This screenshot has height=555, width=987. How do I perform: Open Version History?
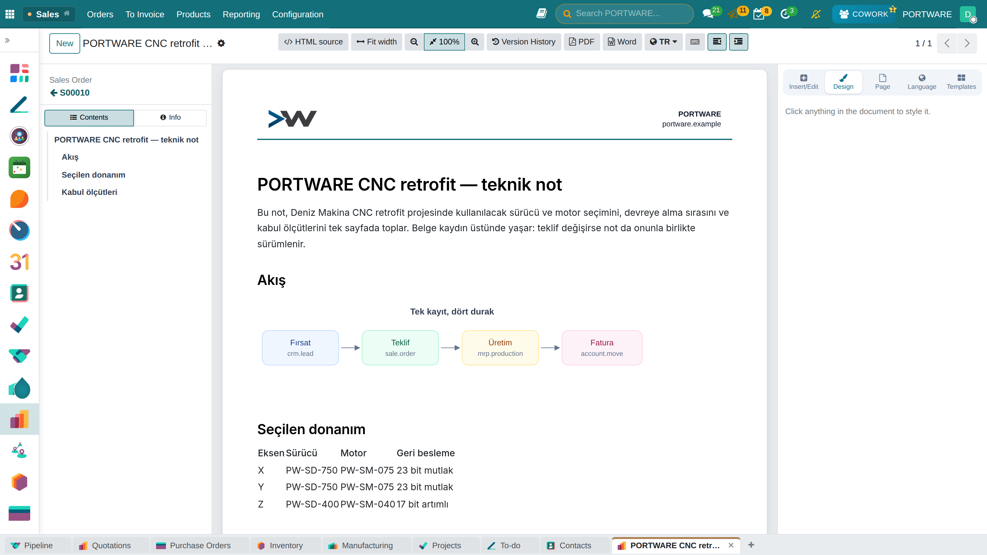coord(524,42)
